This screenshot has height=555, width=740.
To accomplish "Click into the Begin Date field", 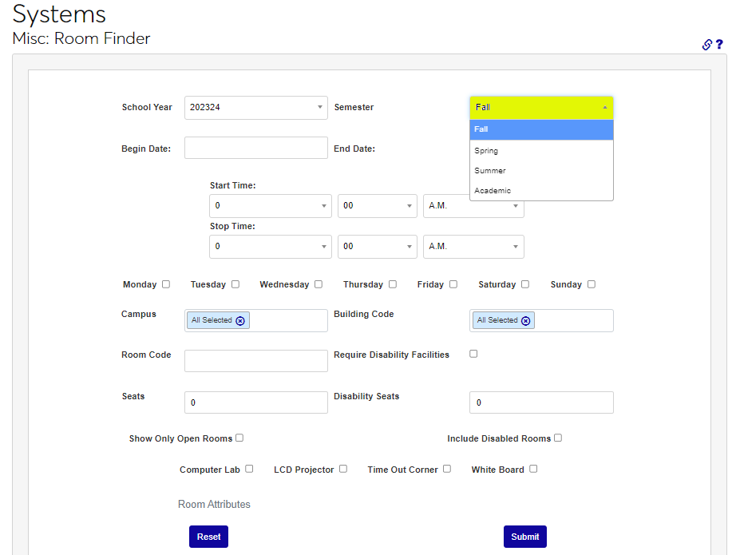I will coord(255,148).
